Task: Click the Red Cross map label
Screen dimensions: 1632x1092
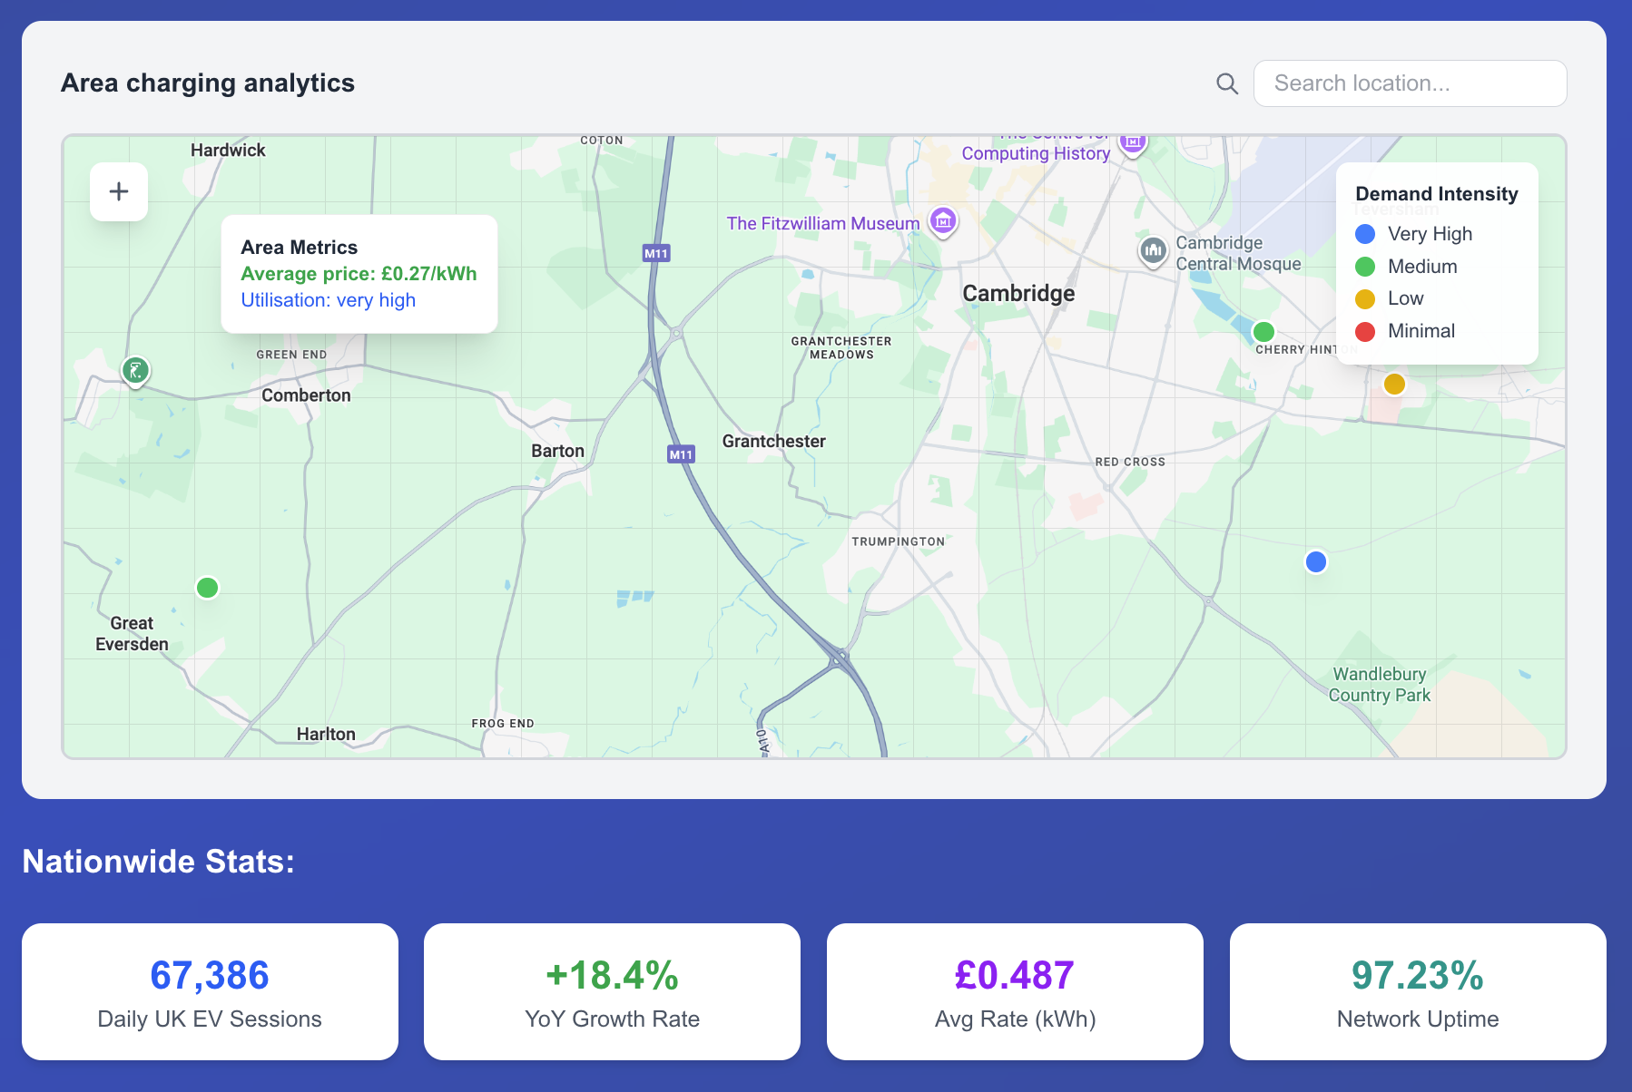Action: pyautogui.click(x=1130, y=462)
